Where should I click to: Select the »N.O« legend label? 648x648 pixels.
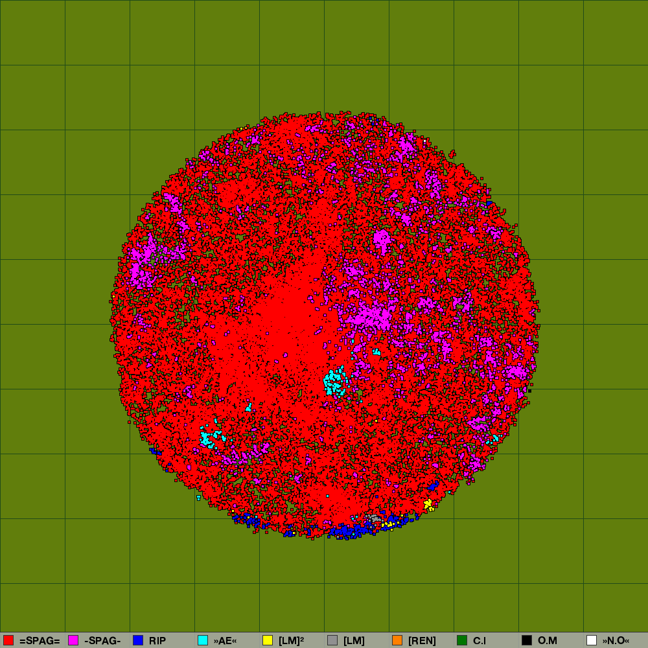616,641
